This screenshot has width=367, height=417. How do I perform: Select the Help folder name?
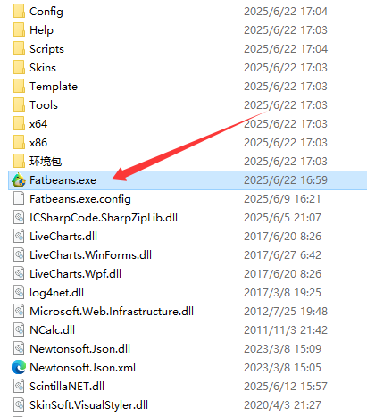[41, 30]
